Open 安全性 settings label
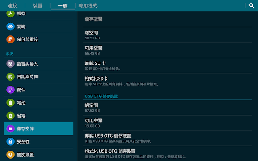This screenshot has height=161, width=258. [x=23, y=142]
